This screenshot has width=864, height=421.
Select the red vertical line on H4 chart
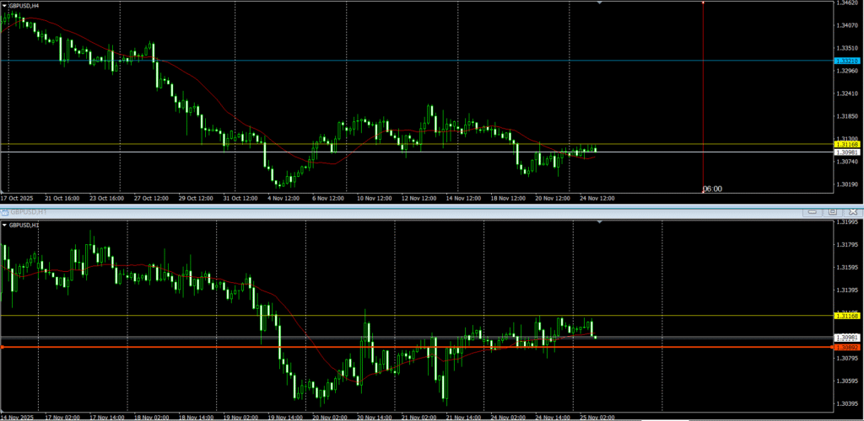703,93
